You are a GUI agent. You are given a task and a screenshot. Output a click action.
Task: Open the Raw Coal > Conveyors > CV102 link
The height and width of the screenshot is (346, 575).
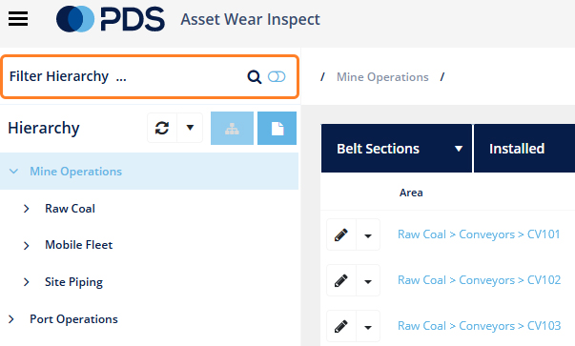click(480, 280)
